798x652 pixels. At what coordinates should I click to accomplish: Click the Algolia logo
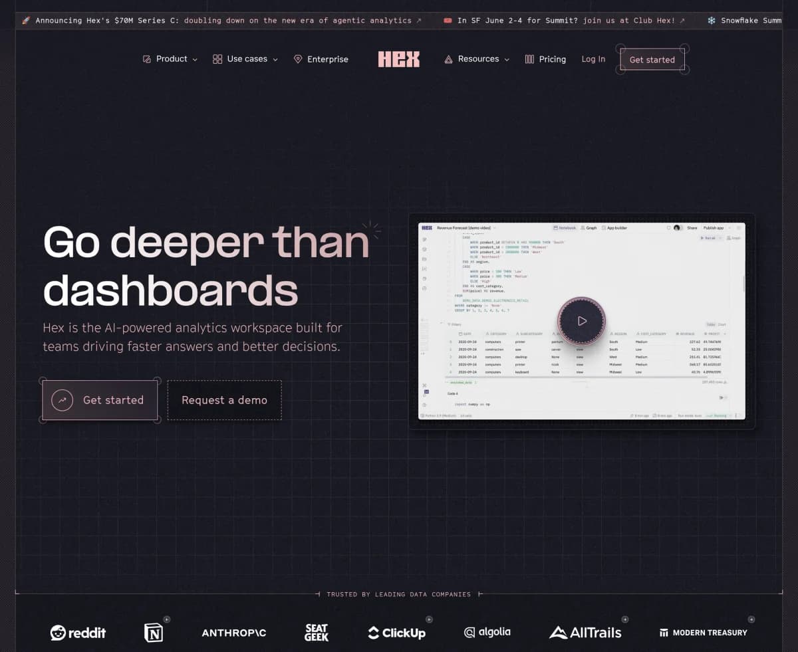[x=487, y=632]
